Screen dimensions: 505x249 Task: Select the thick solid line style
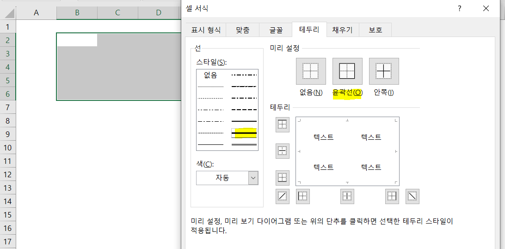[244, 133]
